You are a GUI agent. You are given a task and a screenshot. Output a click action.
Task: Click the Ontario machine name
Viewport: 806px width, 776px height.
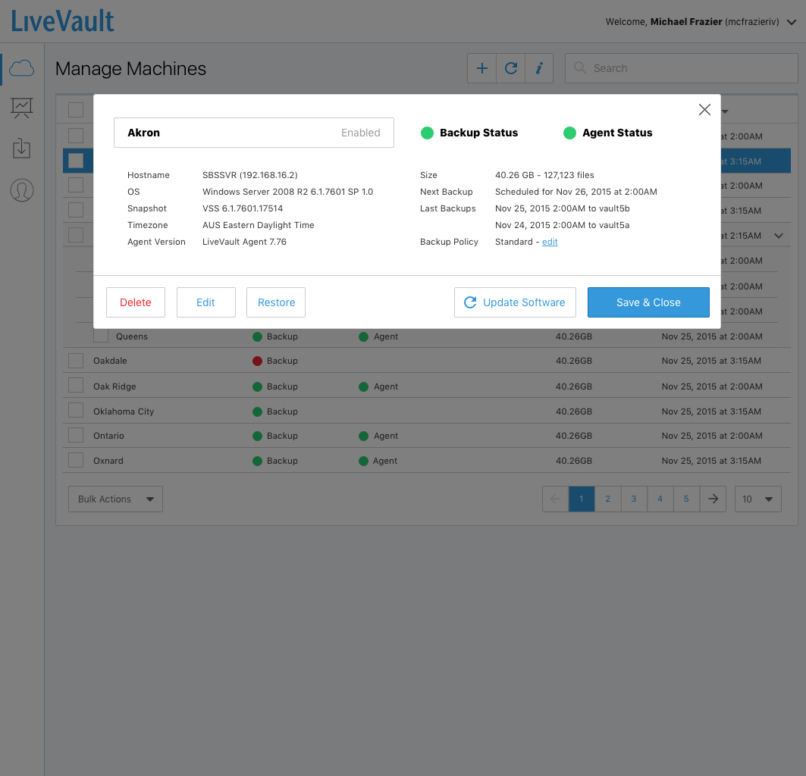108,436
